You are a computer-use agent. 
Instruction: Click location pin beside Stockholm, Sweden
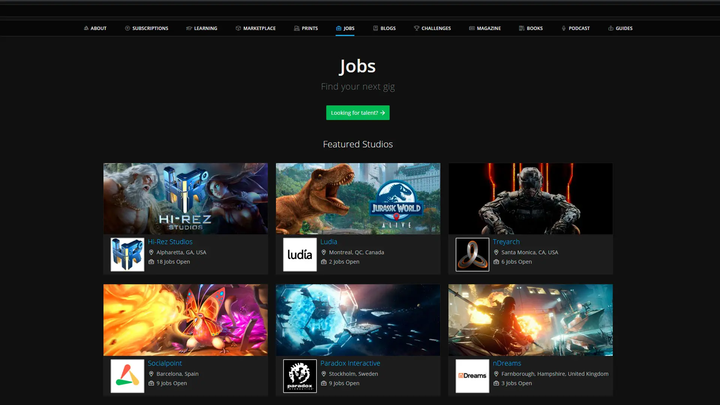click(324, 374)
